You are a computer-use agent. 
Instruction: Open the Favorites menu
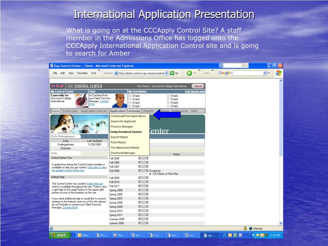[82, 73]
